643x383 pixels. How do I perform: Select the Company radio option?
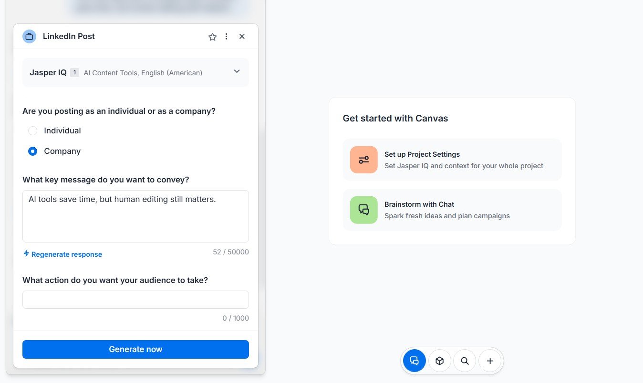(32, 151)
